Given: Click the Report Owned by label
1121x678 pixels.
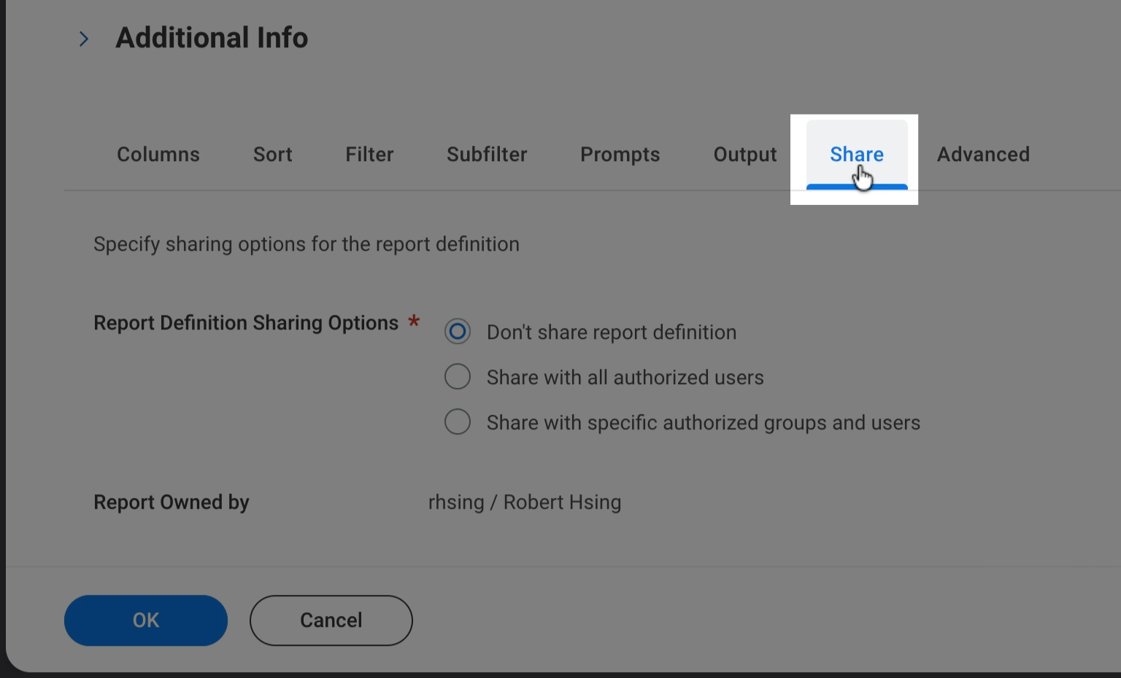Looking at the screenshot, I should click(172, 502).
